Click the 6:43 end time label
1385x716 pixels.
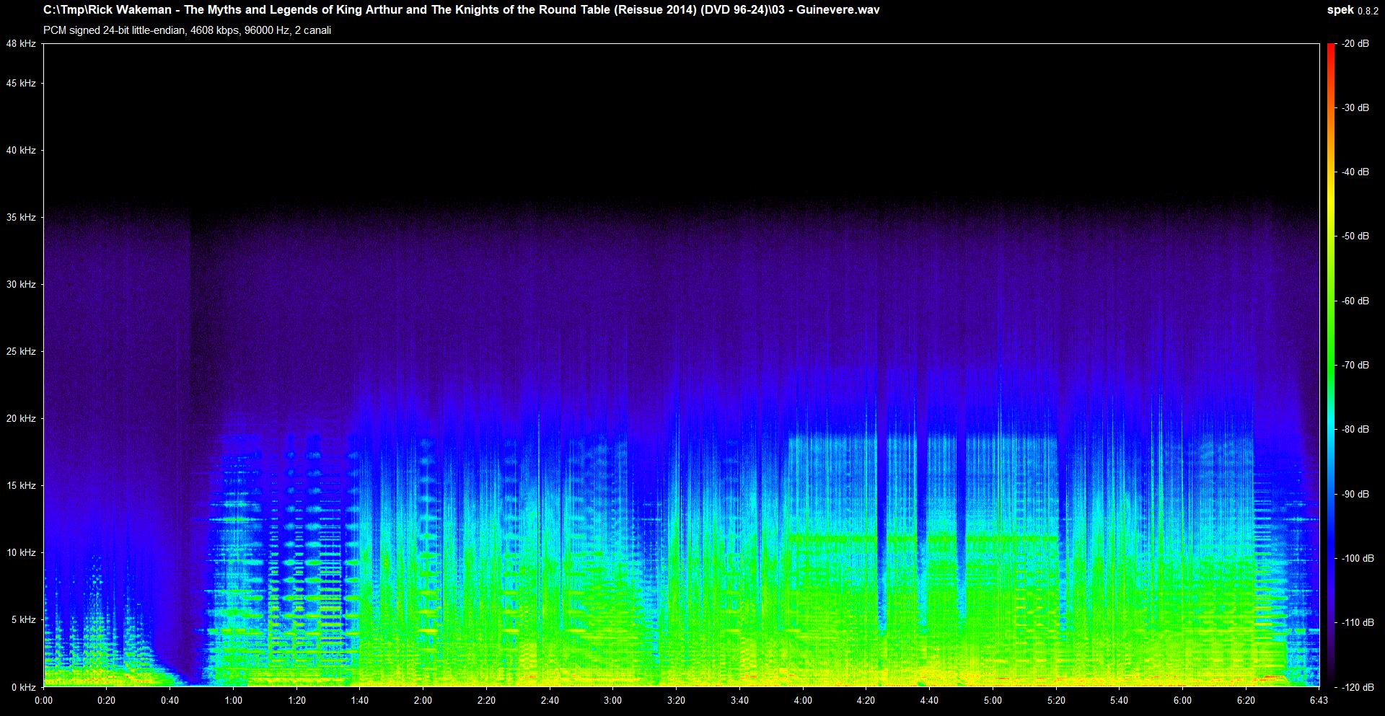(x=1319, y=700)
